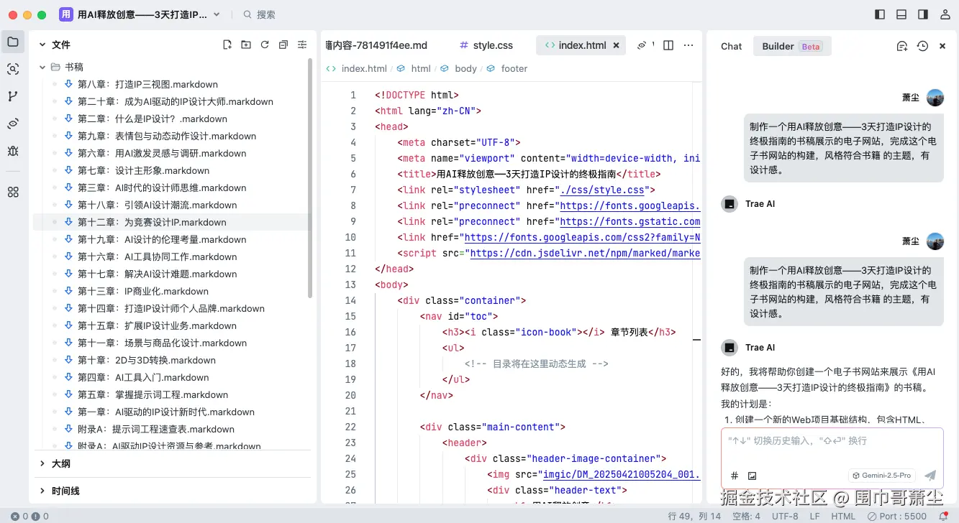
Task: Insert a # context reference in the chat
Action: pos(735,476)
